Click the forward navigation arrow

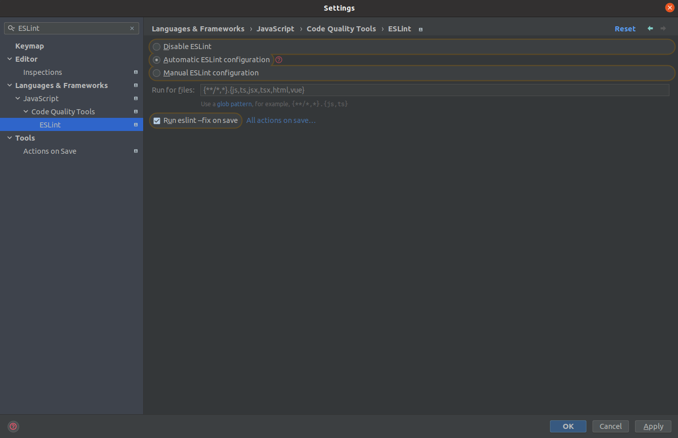pos(663,29)
